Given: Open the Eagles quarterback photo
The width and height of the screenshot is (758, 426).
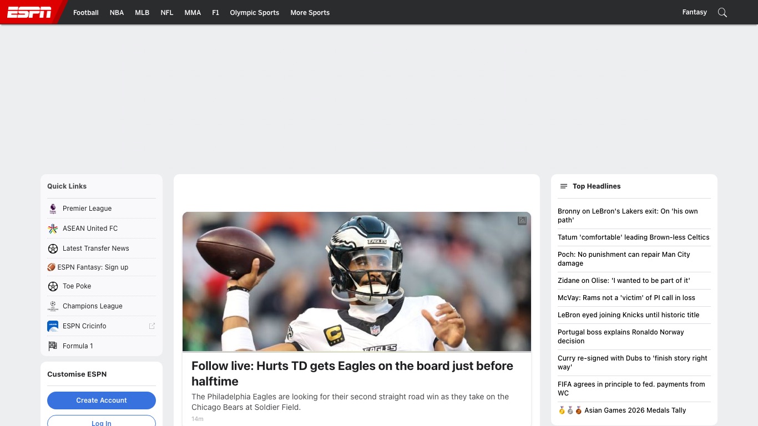Looking at the screenshot, I should [357, 282].
